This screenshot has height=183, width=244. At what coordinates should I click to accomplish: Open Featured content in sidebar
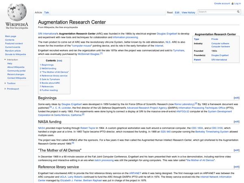click(x=14, y=44)
